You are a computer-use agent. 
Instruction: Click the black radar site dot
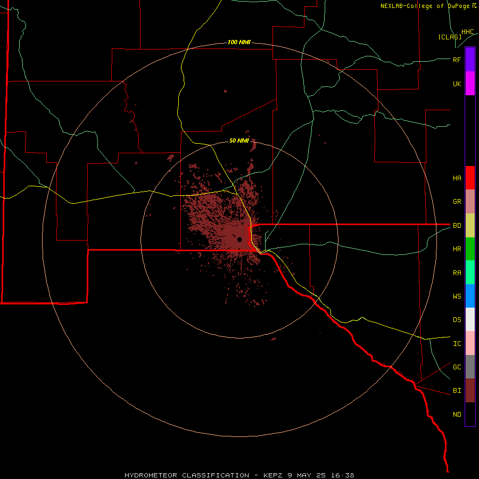[x=240, y=239]
